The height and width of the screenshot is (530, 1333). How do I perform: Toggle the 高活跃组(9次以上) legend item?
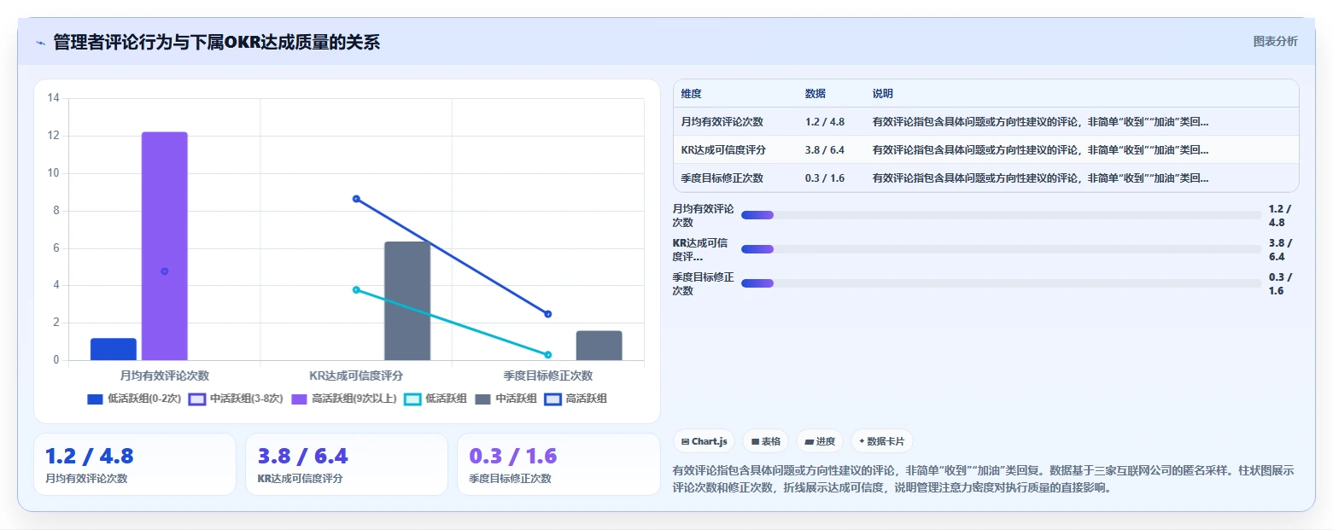tap(344, 399)
